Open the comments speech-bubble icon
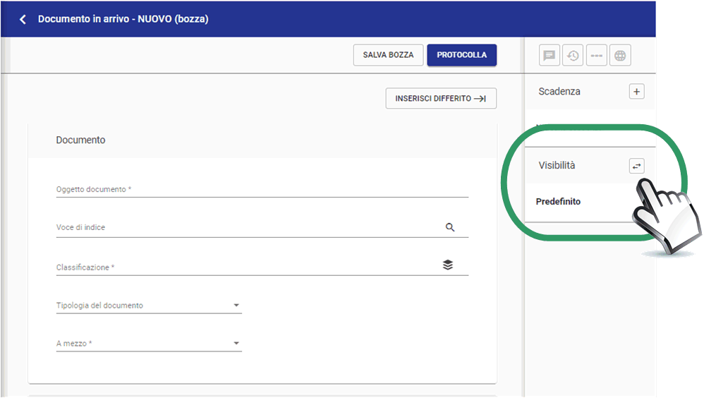This screenshot has width=704, height=398. click(550, 56)
